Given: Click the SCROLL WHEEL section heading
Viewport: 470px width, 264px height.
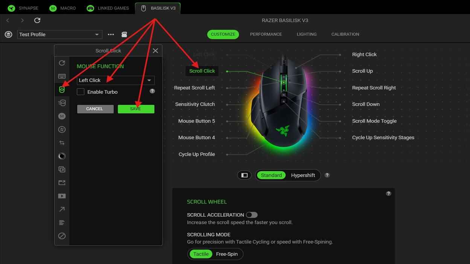Looking at the screenshot, I should [207, 202].
